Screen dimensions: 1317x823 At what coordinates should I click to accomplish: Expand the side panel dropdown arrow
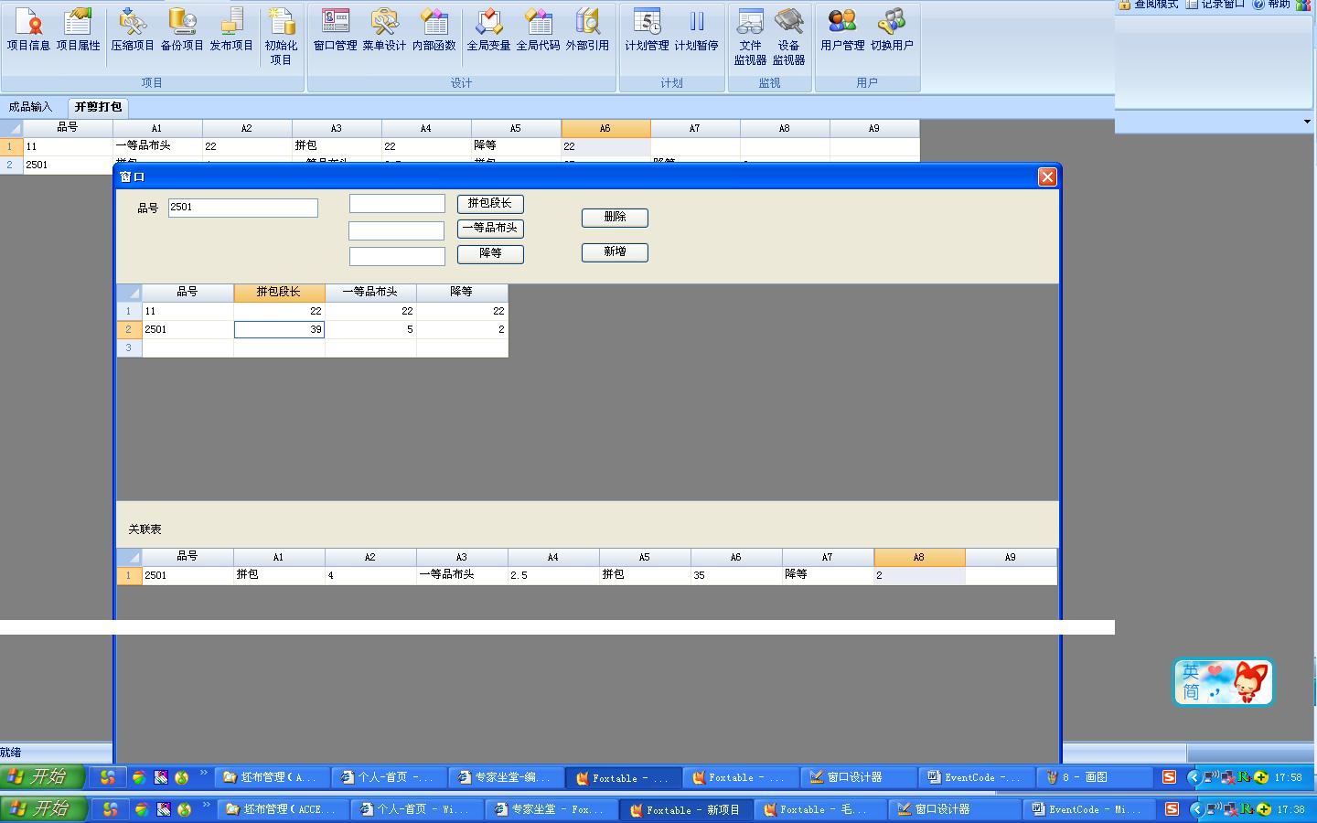pyautogui.click(x=1307, y=122)
